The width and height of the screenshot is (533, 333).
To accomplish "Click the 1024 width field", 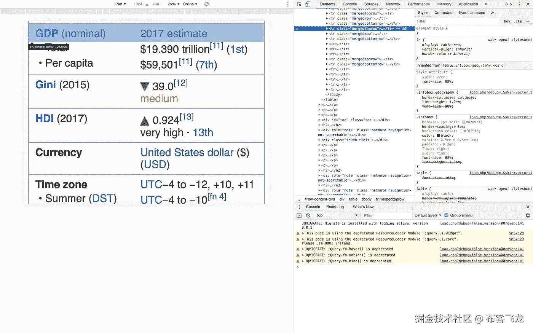I will (x=138, y=4).
